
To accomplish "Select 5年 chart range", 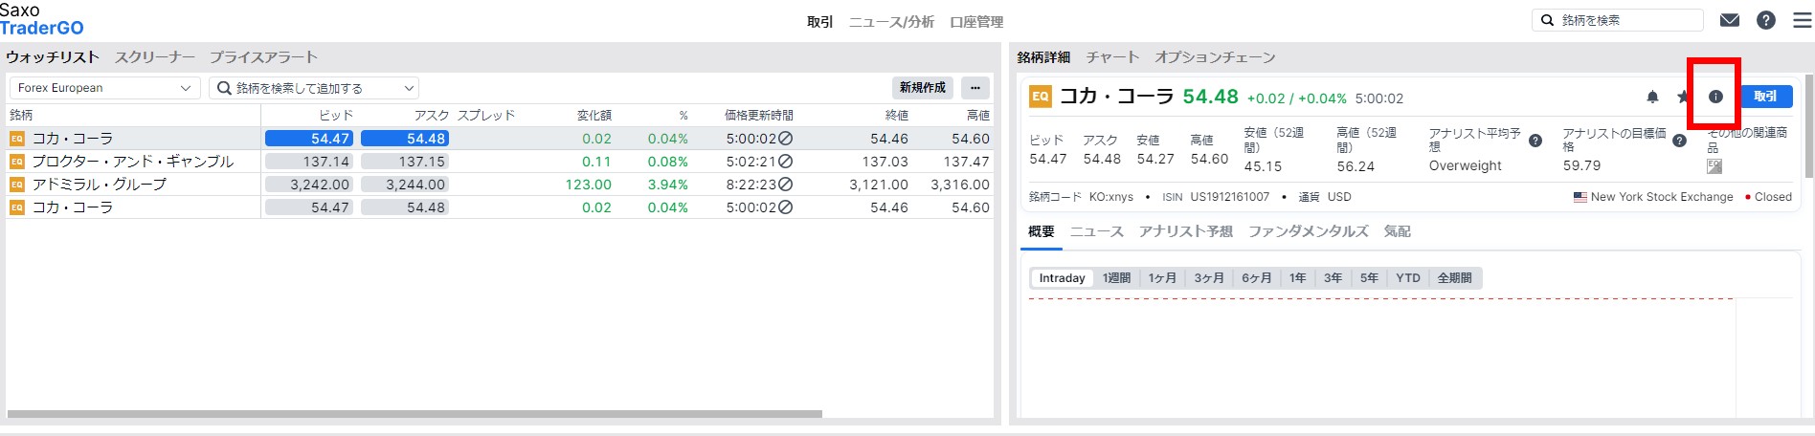I will (x=1370, y=278).
